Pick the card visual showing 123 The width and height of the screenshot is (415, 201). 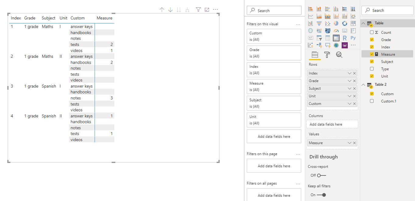coord(344,31)
